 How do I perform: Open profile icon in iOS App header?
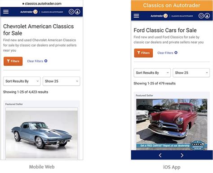click(x=207, y=16)
